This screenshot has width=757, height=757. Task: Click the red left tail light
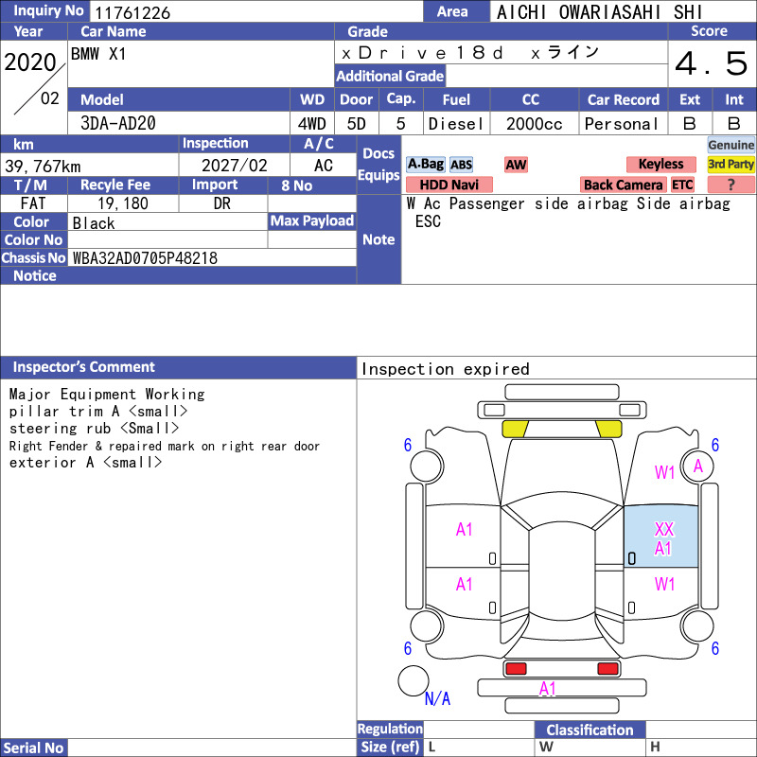[516, 669]
